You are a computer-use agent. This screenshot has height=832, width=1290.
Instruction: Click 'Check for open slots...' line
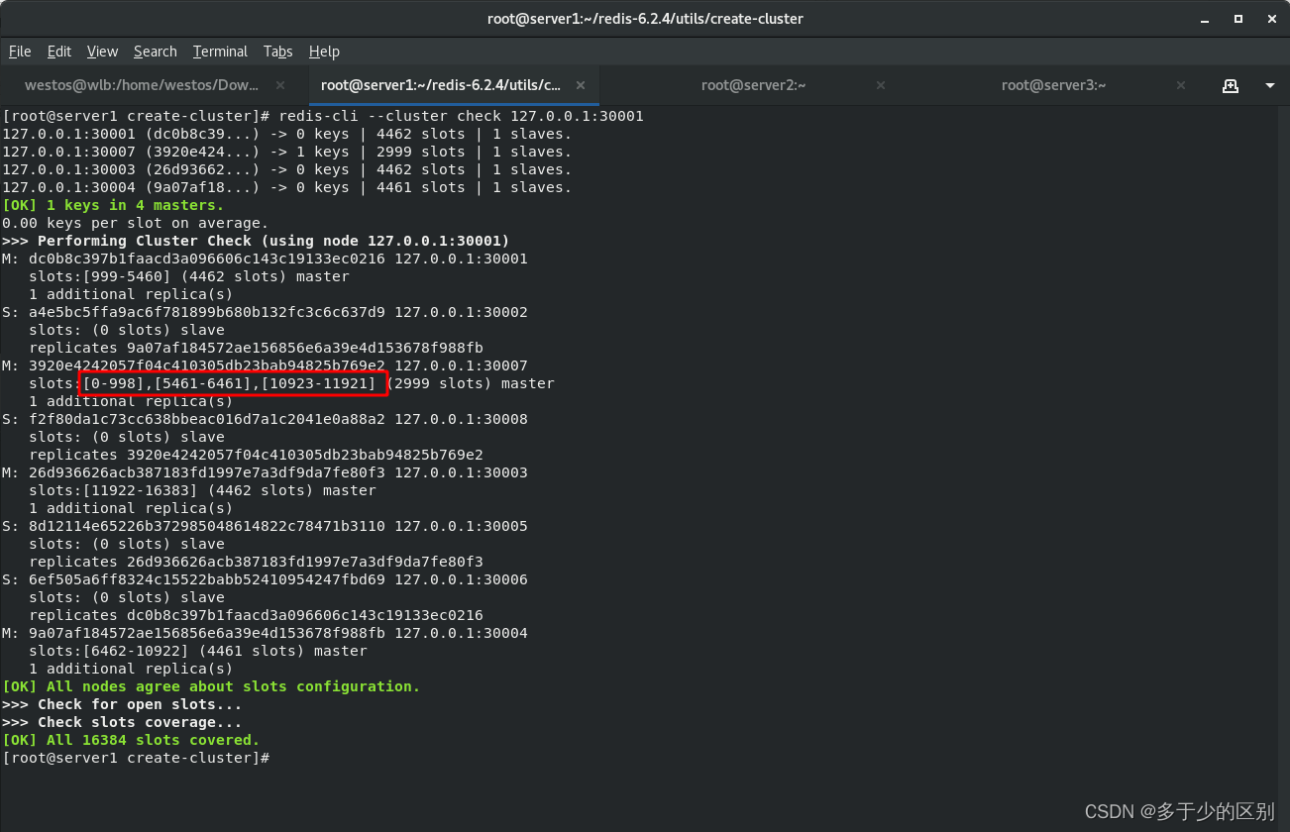(122, 704)
